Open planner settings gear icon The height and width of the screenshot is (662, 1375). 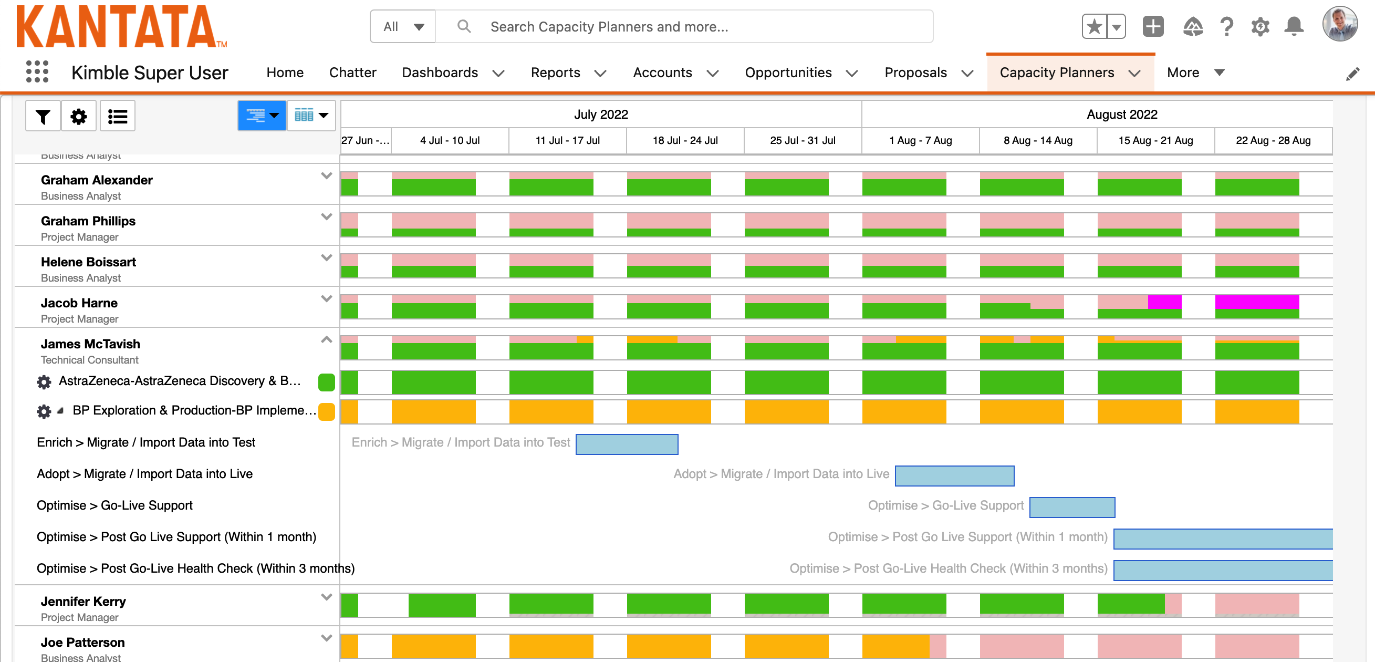click(x=78, y=116)
